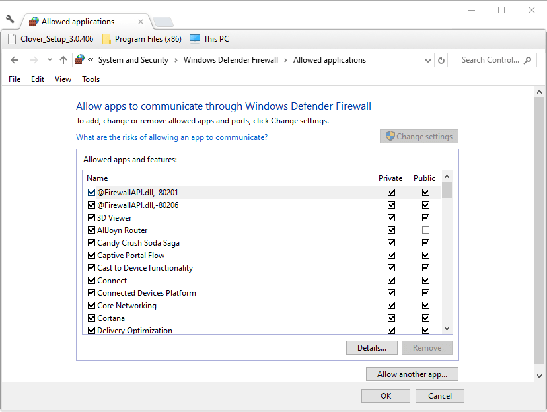Open Clover_Setup_3.0.406 bookmark
Viewport: 547px width, 412px height.
51,39
